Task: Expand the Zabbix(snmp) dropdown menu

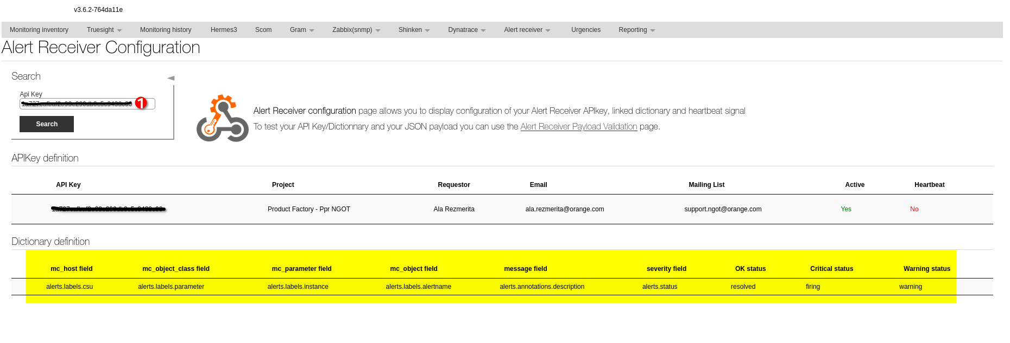Action: click(x=356, y=30)
